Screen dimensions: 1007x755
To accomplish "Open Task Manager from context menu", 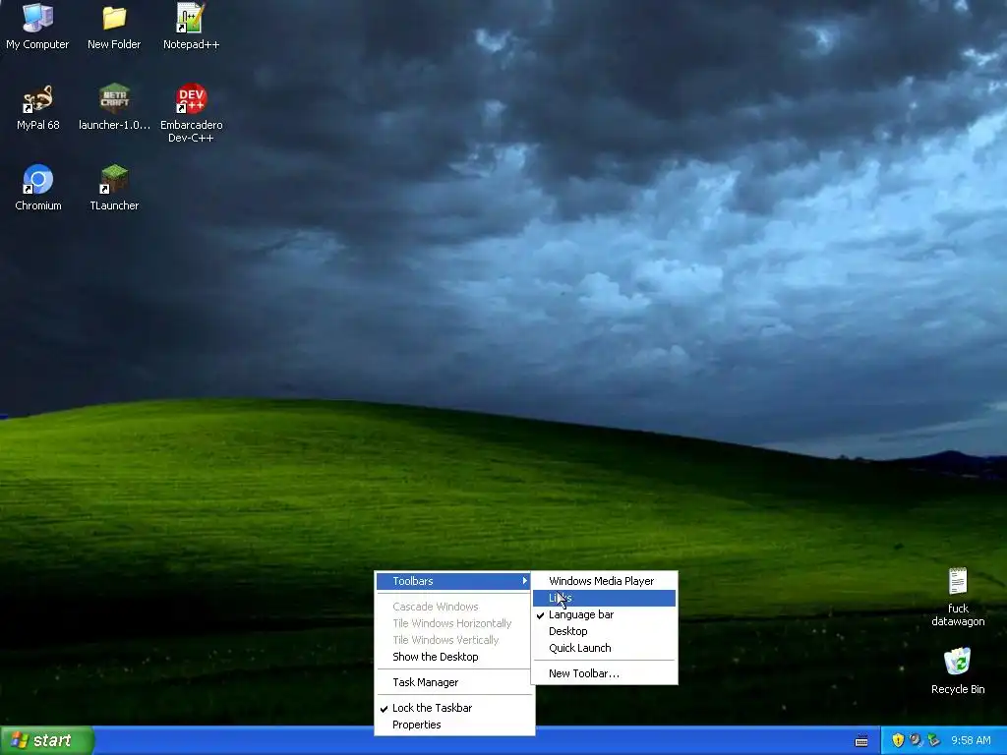I will tap(454, 682).
